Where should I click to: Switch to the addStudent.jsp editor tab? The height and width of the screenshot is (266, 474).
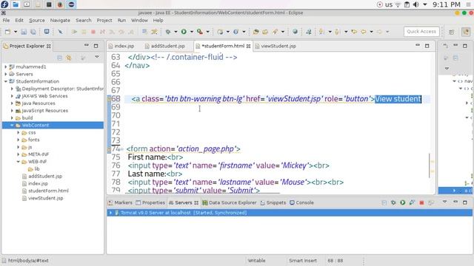164,46
